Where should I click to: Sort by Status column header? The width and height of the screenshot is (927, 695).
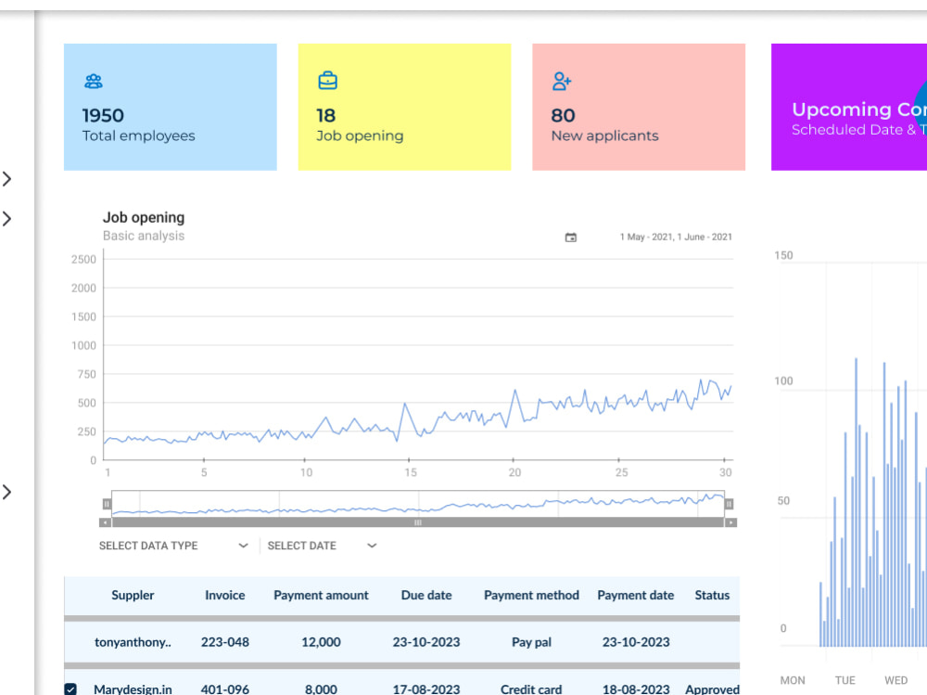click(712, 595)
